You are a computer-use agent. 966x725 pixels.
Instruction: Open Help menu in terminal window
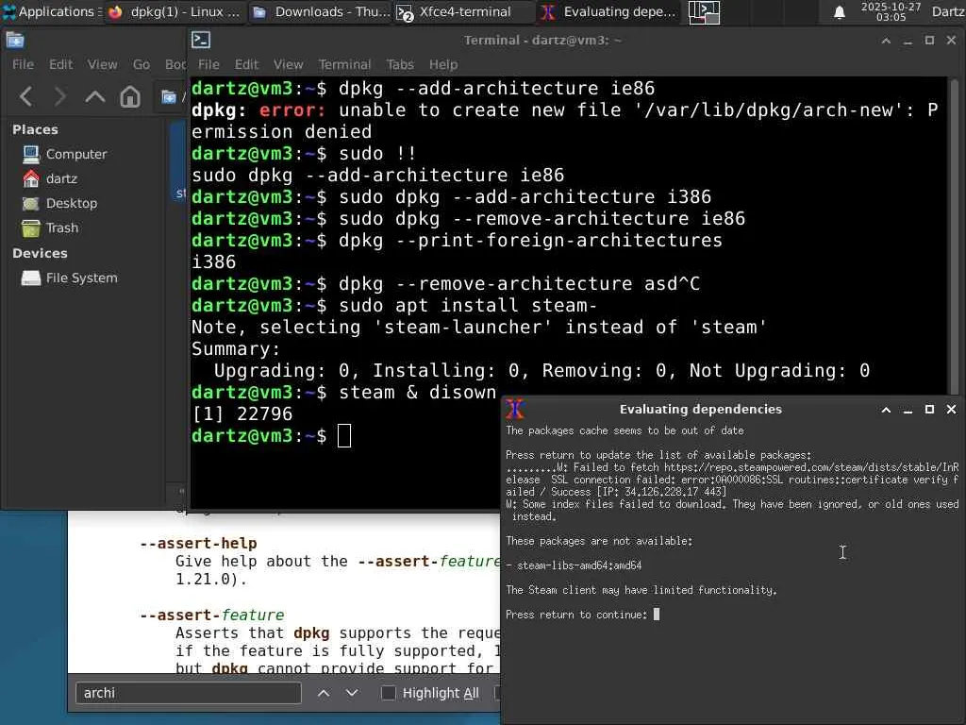[443, 64]
